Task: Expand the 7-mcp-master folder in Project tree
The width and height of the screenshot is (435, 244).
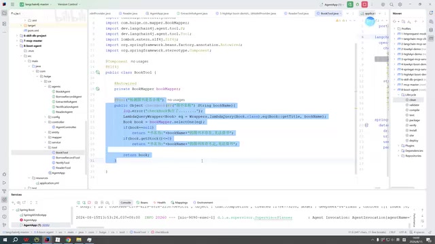Action: point(17,41)
